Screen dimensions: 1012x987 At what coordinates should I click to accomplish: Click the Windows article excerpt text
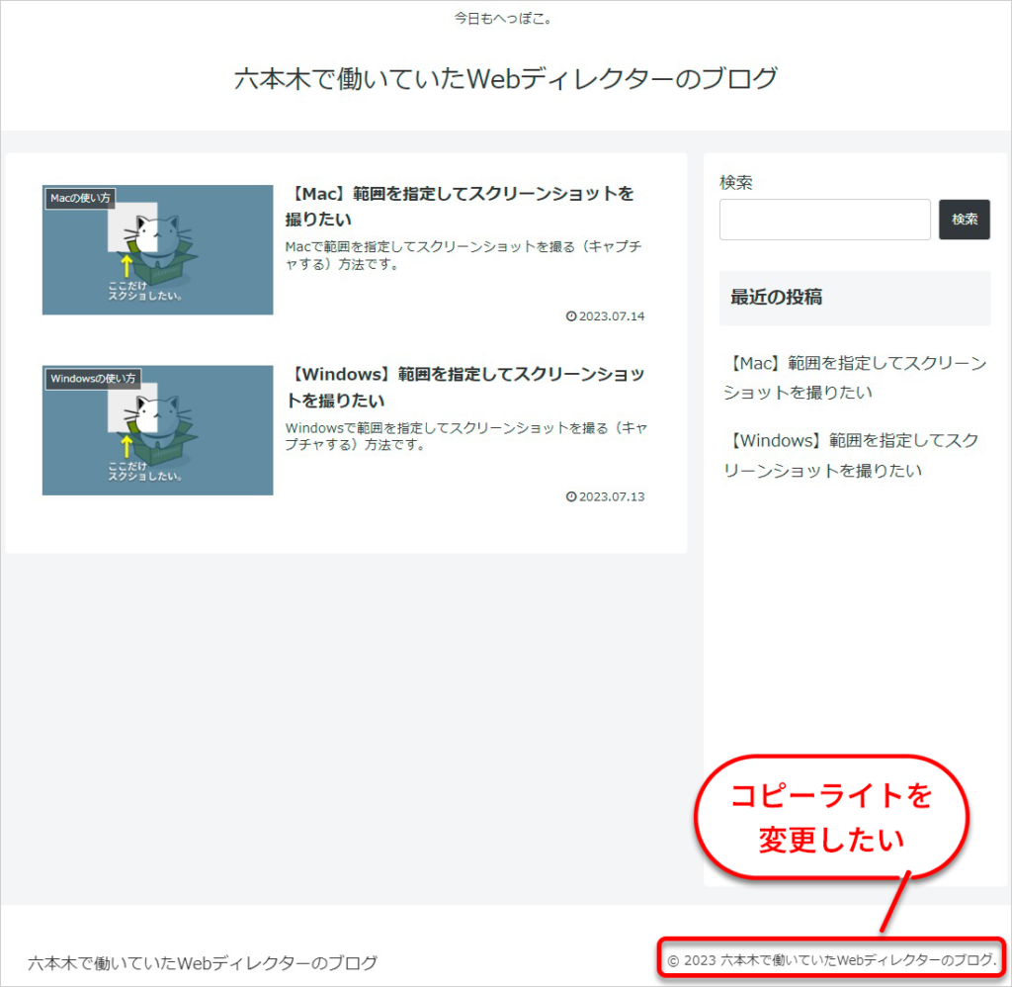[x=465, y=436]
